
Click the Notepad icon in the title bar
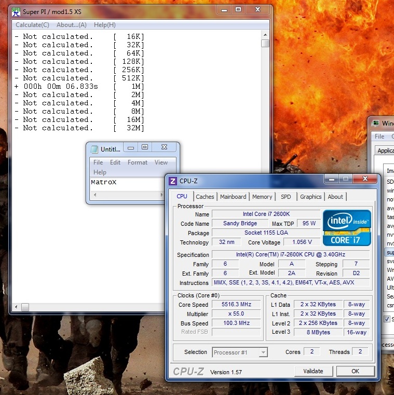pos(94,149)
